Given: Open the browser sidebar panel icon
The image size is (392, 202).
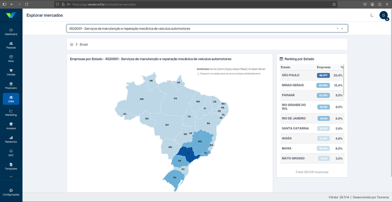Looking at the screenshot, I should point(4,4).
